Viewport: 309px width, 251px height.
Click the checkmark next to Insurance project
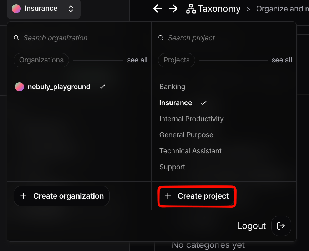coord(204,103)
